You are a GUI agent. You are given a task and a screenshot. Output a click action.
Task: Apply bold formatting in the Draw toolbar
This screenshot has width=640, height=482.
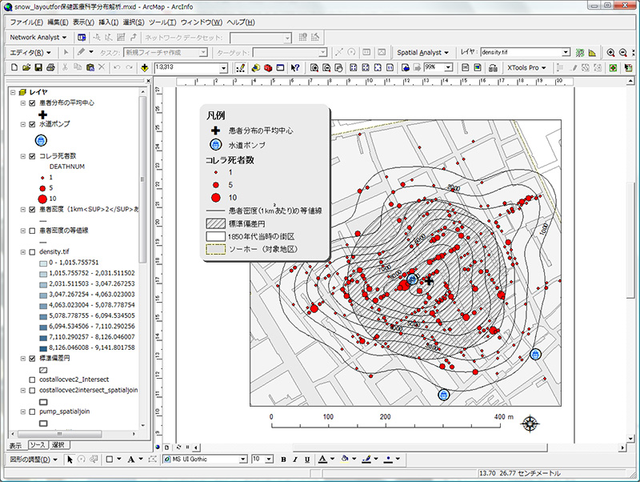coord(286,460)
